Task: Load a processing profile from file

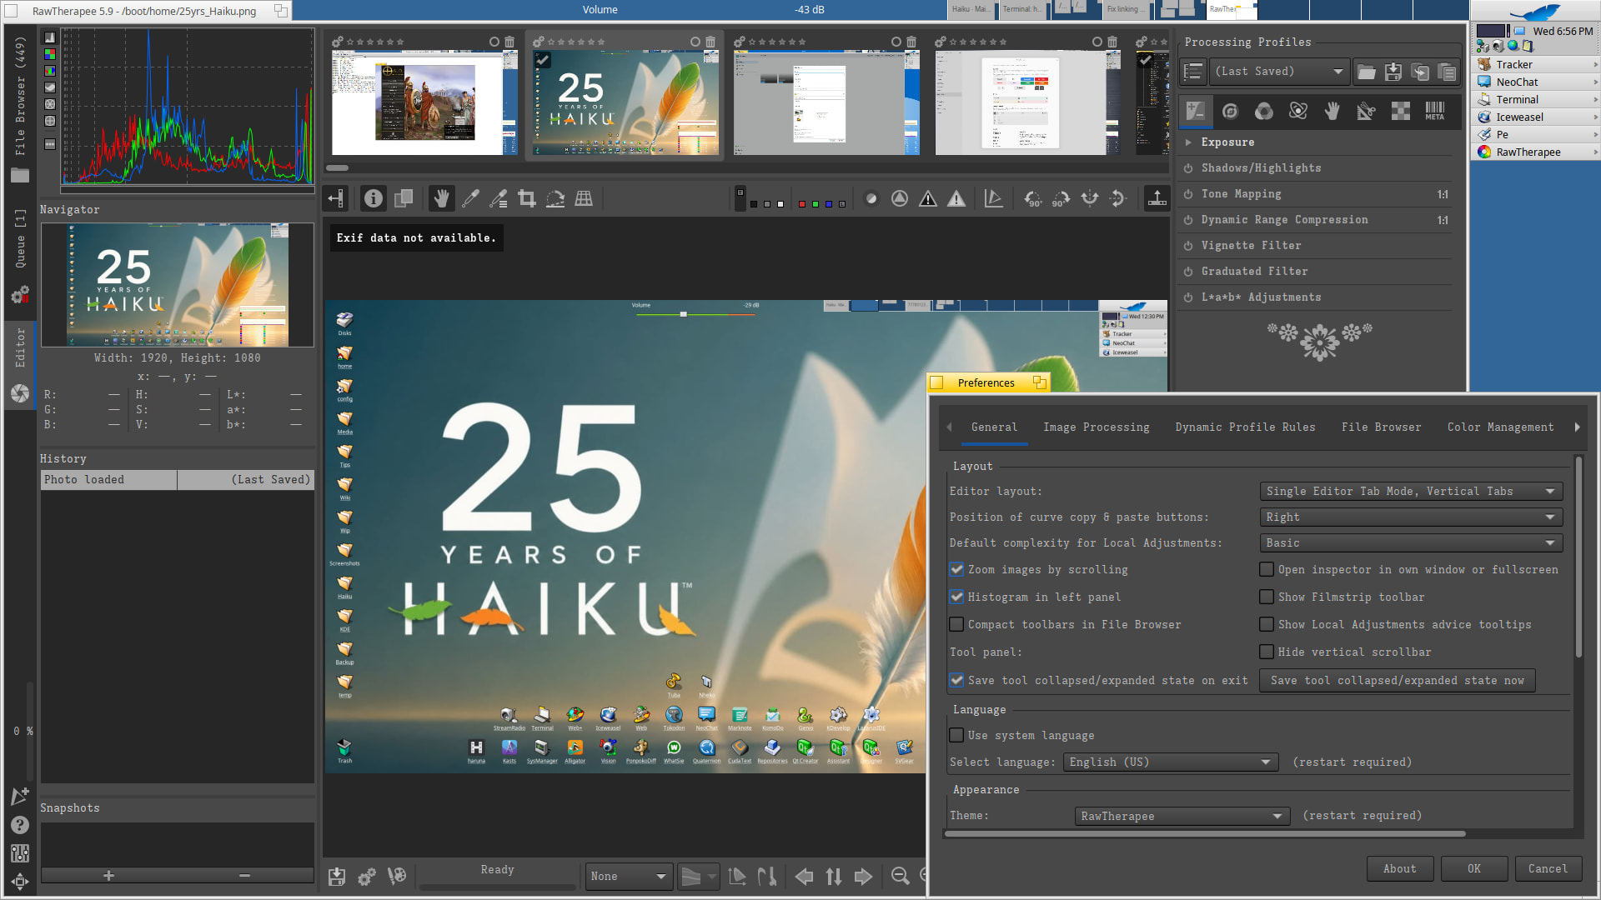Action: click(x=1366, y=72)
